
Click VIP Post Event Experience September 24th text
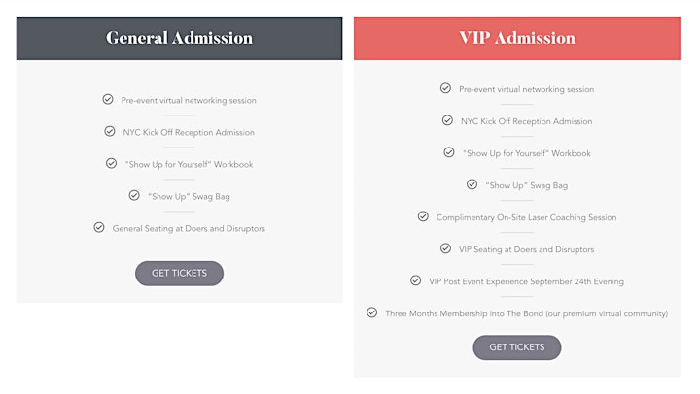click(526, 281)
